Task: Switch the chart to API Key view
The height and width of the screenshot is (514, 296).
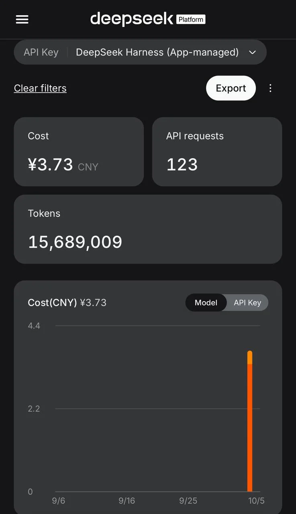Action: tap(247, 303)
